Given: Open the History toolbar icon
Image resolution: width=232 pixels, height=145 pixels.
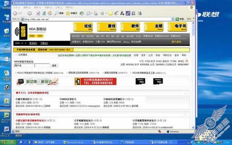Looking at the screenshot, I should 82,13.
